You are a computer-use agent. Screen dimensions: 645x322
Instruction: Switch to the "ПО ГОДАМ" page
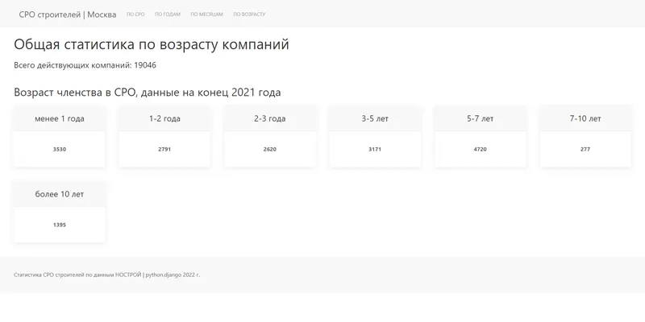coord(167,14)
